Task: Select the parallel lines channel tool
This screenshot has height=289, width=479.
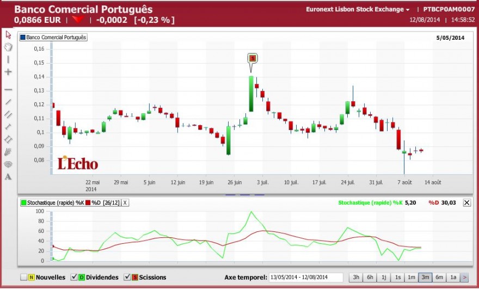Action: click(8, 114)
